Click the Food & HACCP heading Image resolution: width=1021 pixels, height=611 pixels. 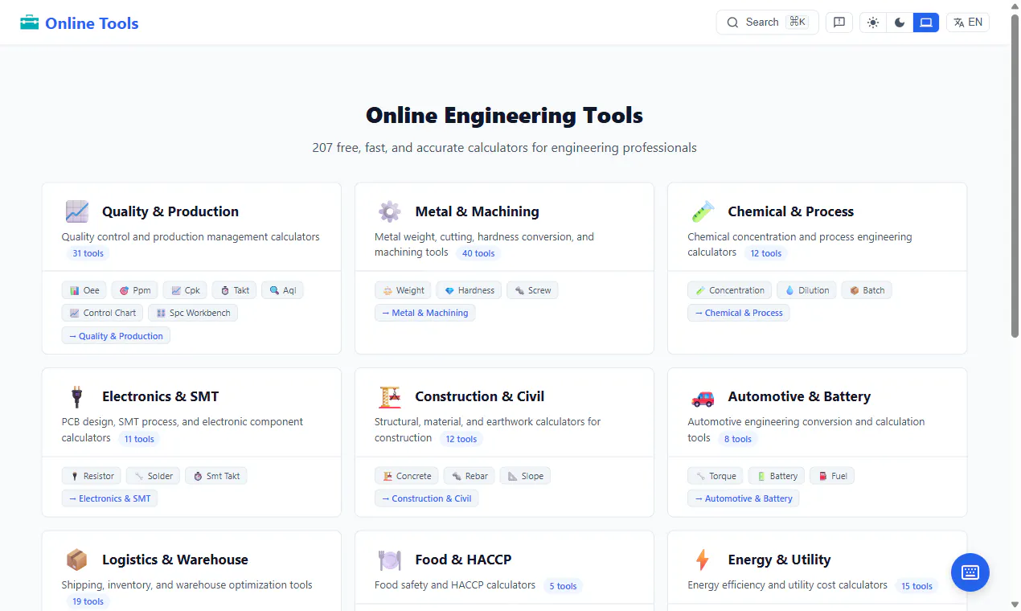(x=463, y=560)
